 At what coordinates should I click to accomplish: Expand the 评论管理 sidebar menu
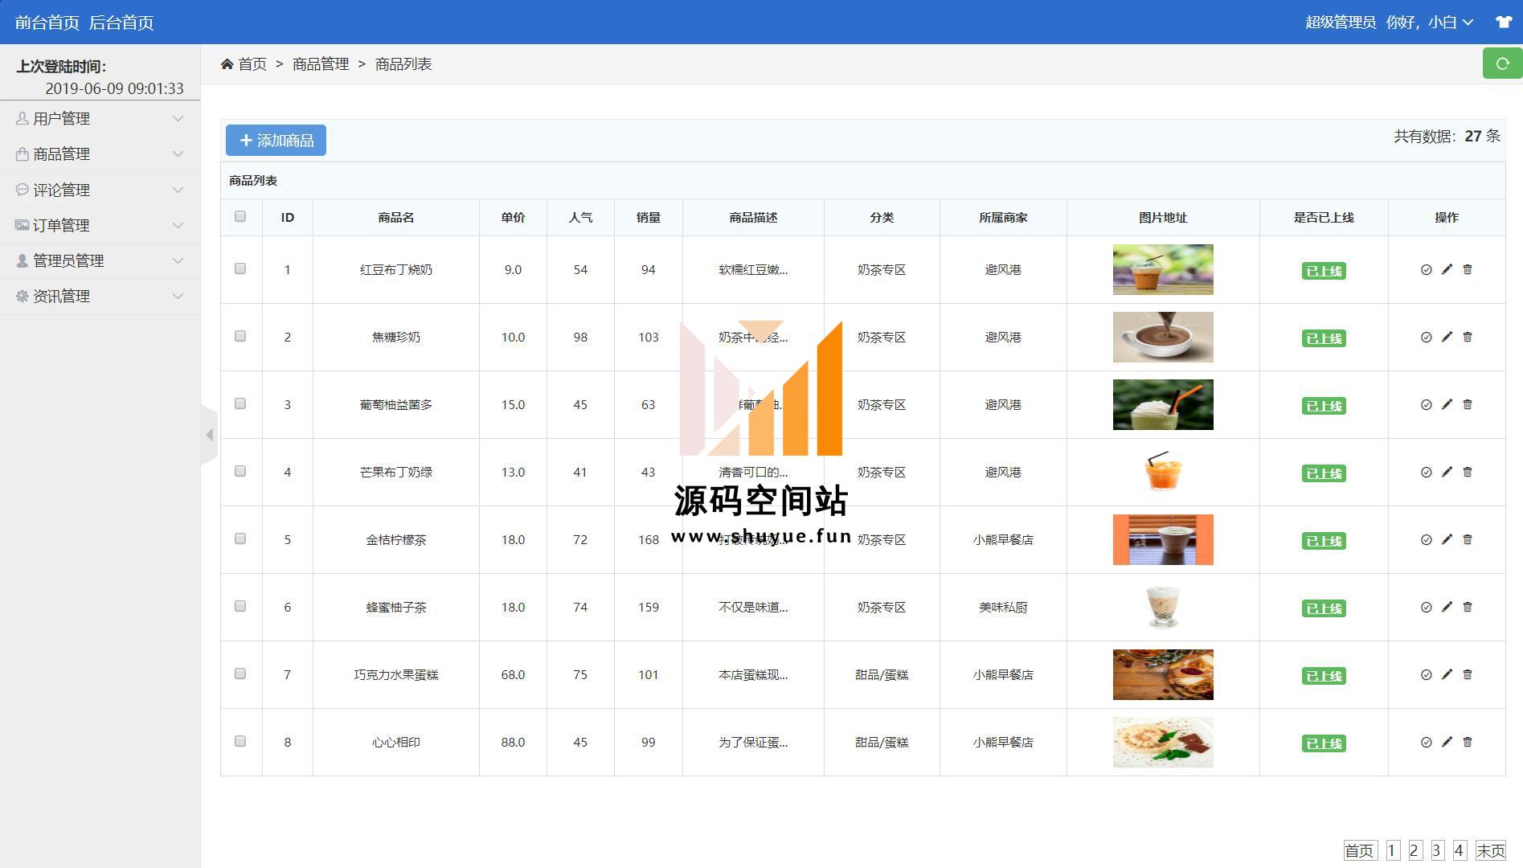point(100,190)
